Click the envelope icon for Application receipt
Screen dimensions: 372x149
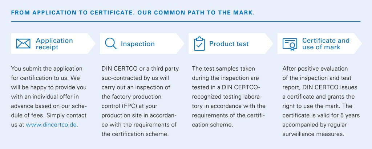click(x=23, y=44)
